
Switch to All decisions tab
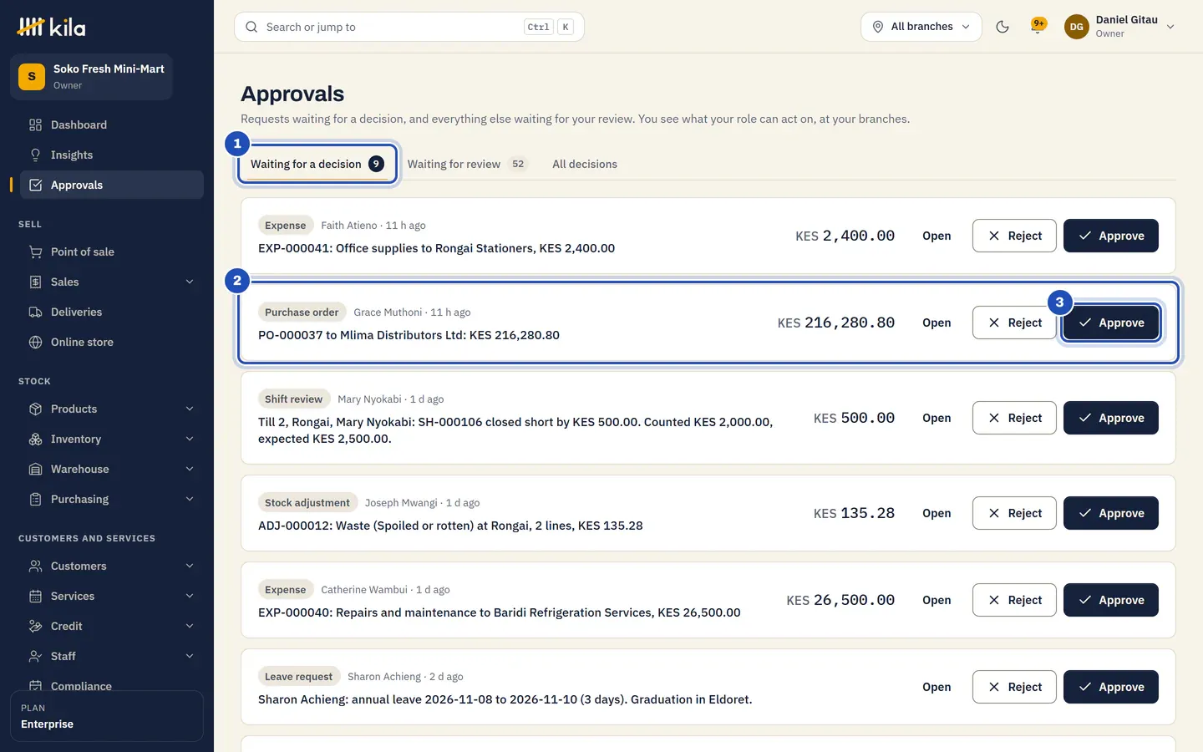[x=585, y=164]
